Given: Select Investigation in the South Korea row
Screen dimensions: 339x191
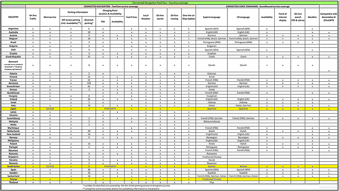Looking at the screenshot, I should tap(110, 166).
